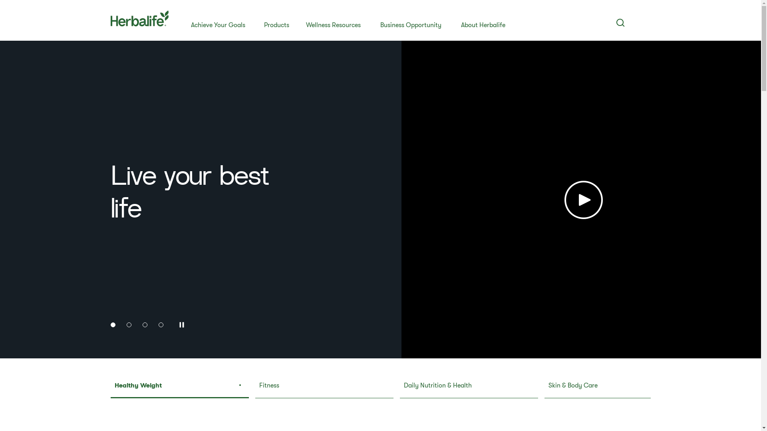
Task: Open the Products menu
Action: point(276,25)
